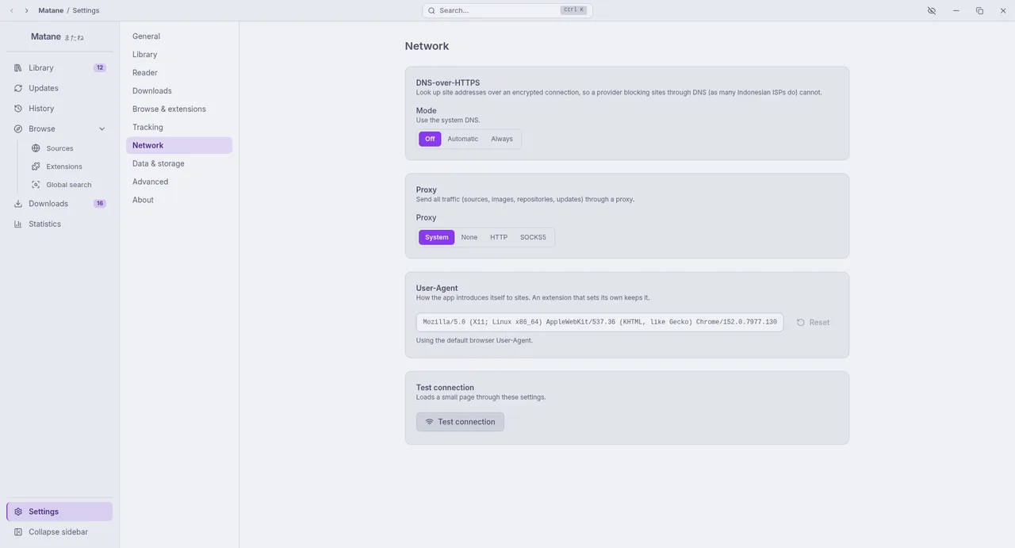Select the HTTP proxy option
The height and width of the screenshot is (548, 1015).
pos(499,237)
